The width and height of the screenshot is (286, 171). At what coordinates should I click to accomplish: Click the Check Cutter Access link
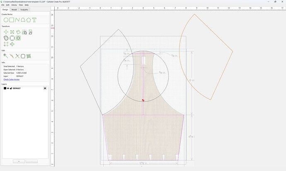coord(12,79)
